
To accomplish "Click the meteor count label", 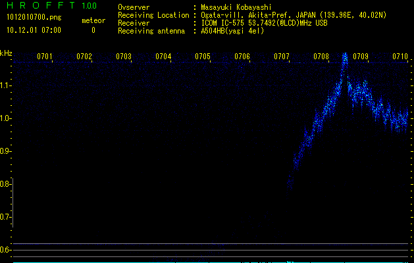I will [93, 20].
